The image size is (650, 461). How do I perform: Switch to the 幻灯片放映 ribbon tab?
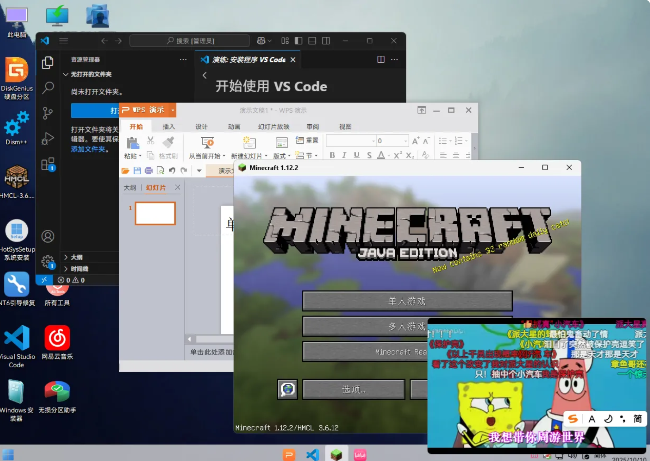273,127
